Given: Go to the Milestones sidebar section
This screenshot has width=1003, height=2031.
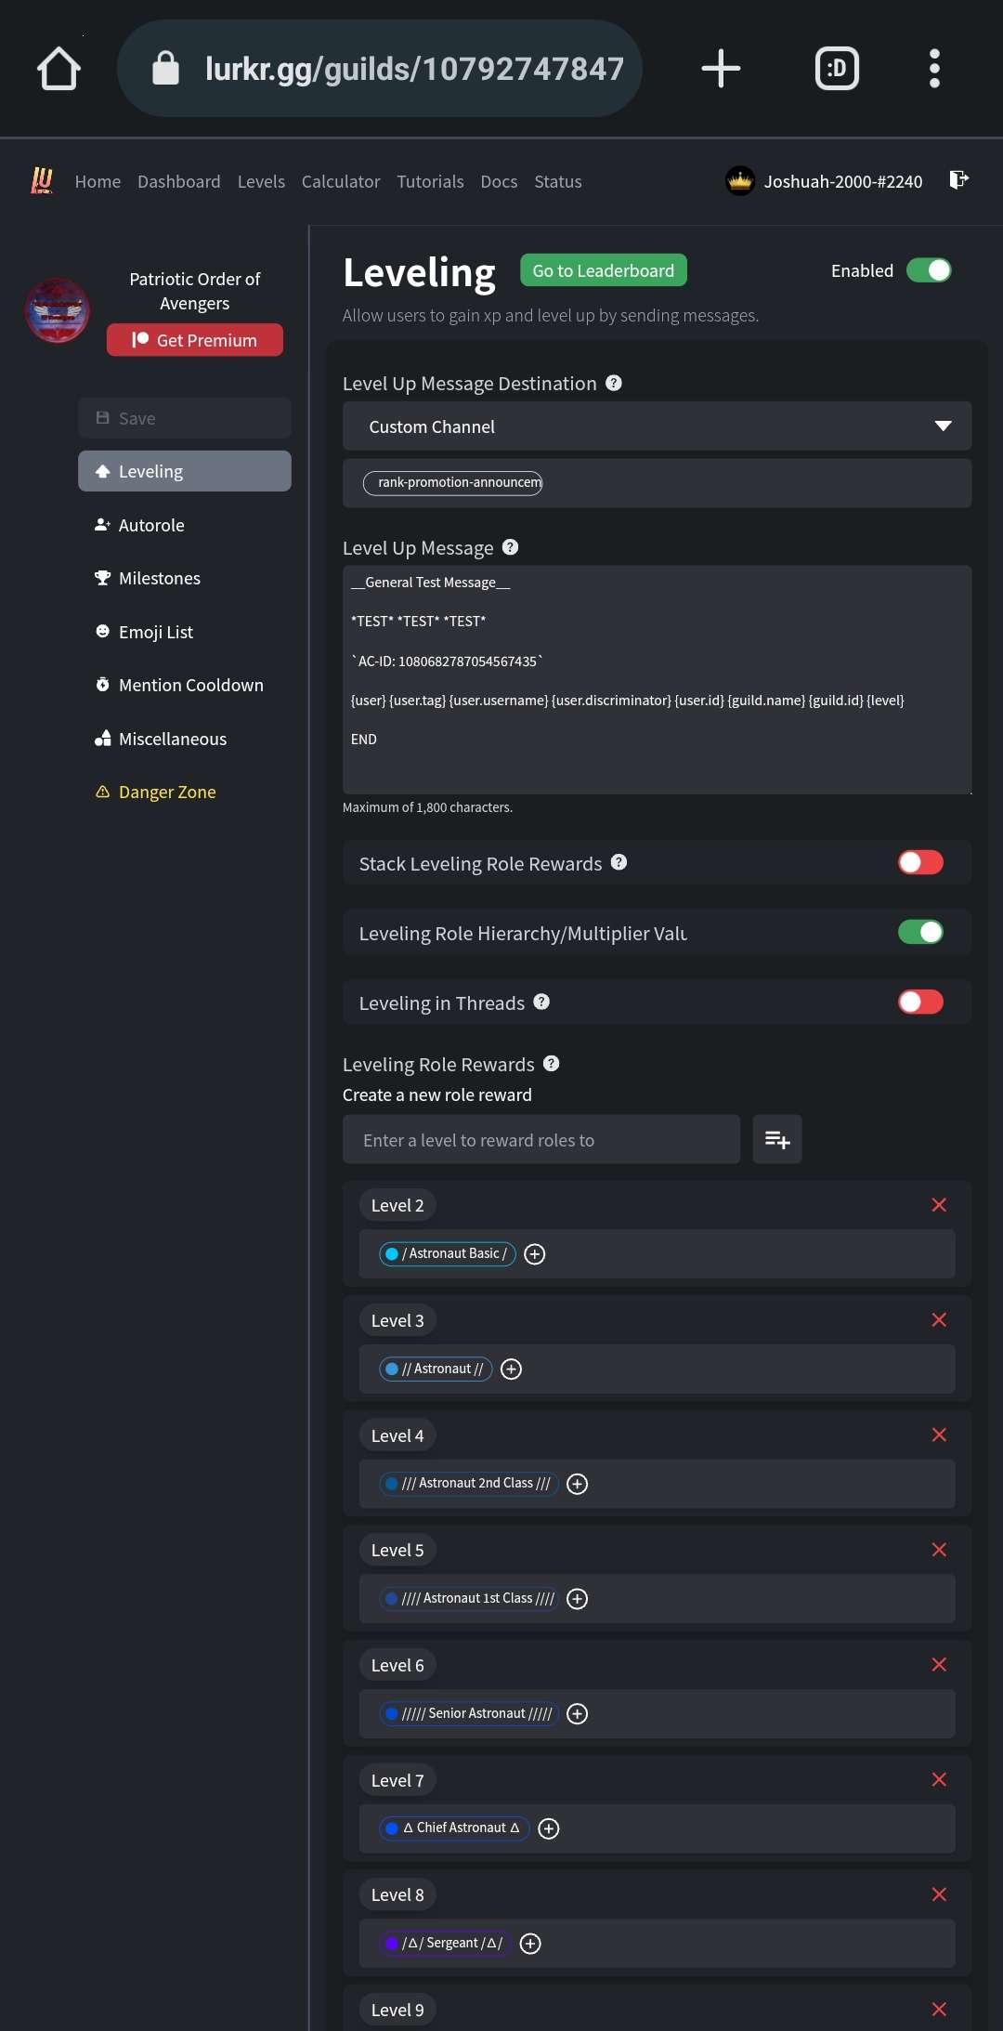Looking at the screenshot, I should [x=159, y=578].
